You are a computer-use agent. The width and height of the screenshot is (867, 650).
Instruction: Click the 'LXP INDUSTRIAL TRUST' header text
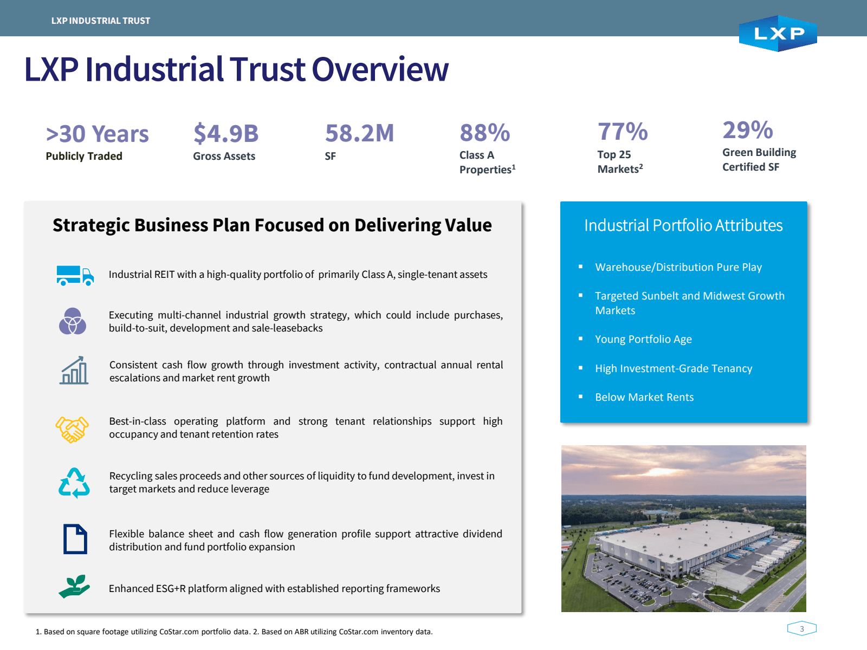pos(101,21)
